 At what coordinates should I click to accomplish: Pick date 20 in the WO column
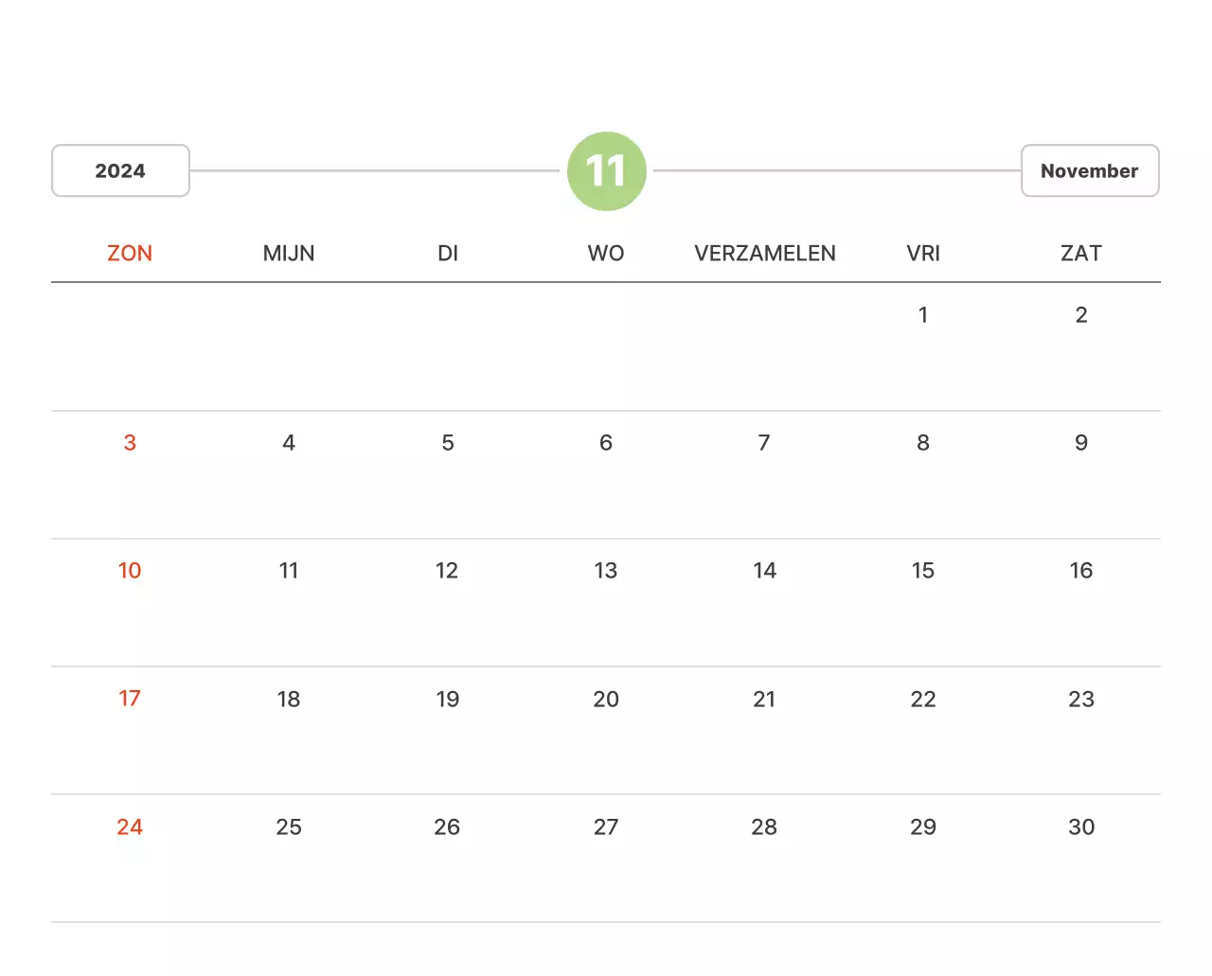click(x=606, y=699)
